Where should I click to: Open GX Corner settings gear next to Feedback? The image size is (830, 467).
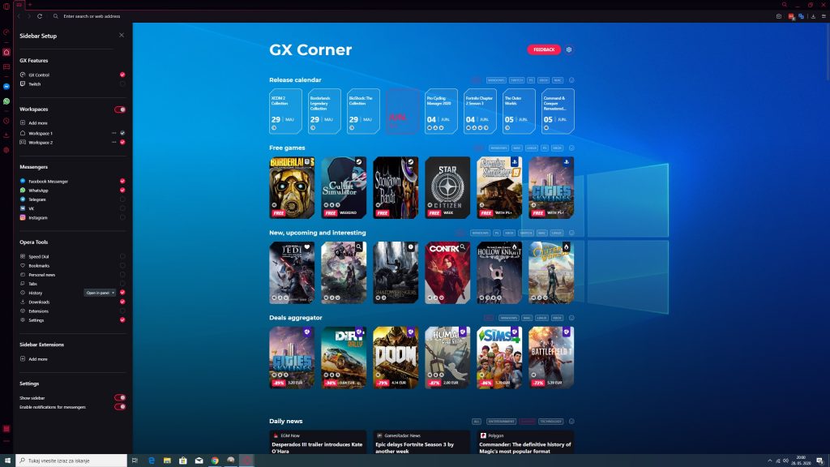569,49
